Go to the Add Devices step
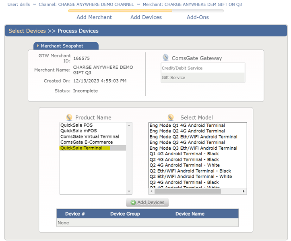This screenshot has width=291, height=241. 146,17
